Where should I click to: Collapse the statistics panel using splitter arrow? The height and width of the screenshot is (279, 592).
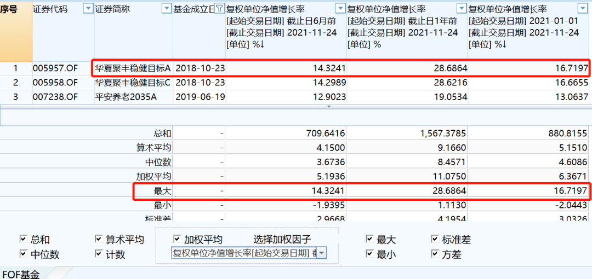(x=328, y=107)
